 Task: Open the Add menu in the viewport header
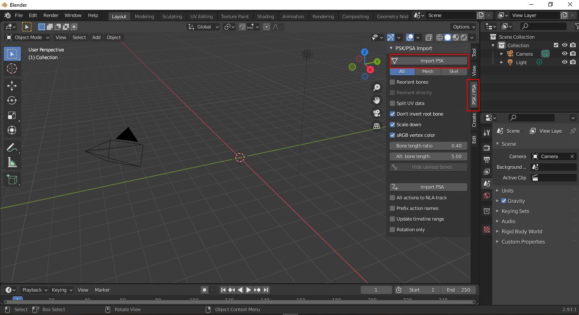[x=96, y=37]
